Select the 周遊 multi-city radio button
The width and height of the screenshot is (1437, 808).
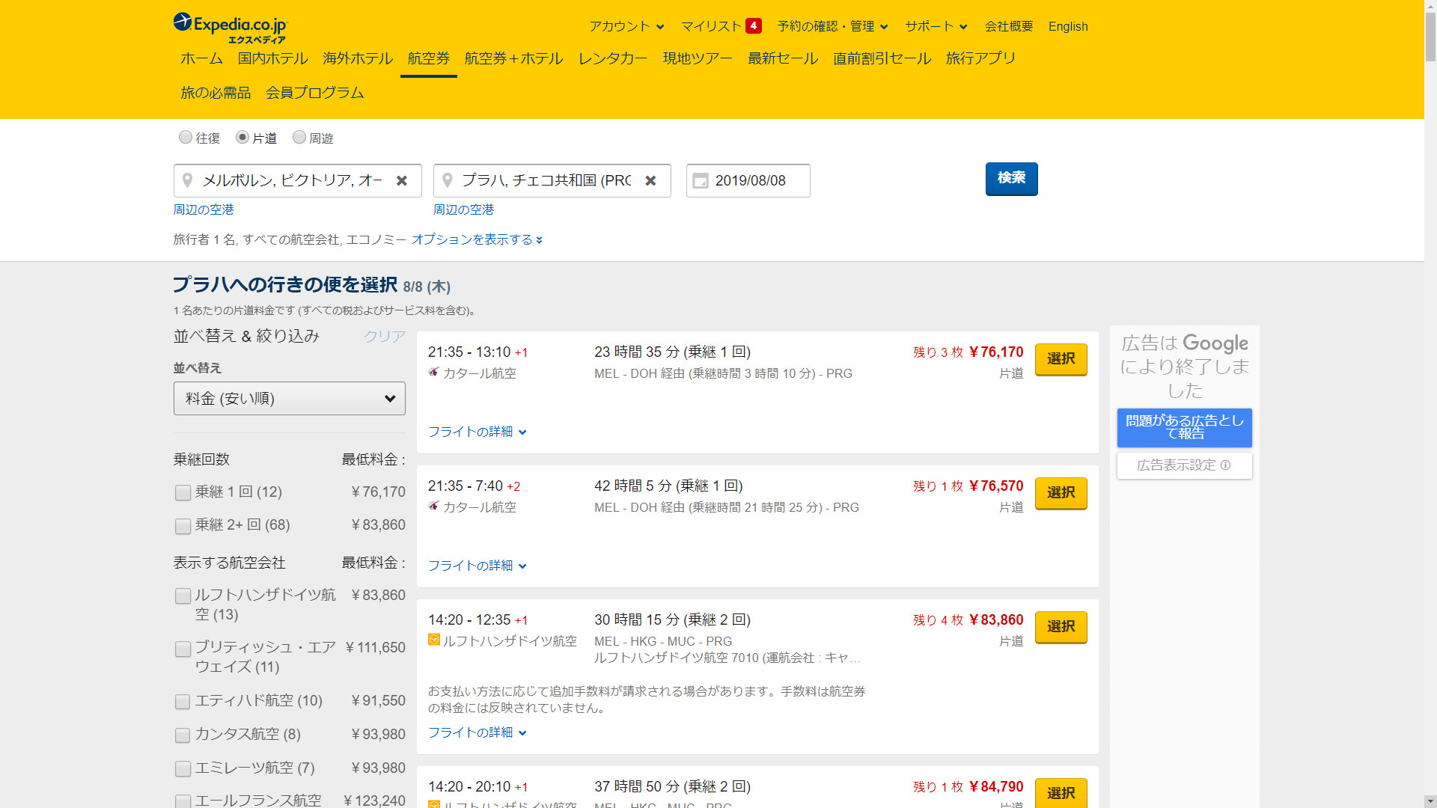click(x=299, y=138)
